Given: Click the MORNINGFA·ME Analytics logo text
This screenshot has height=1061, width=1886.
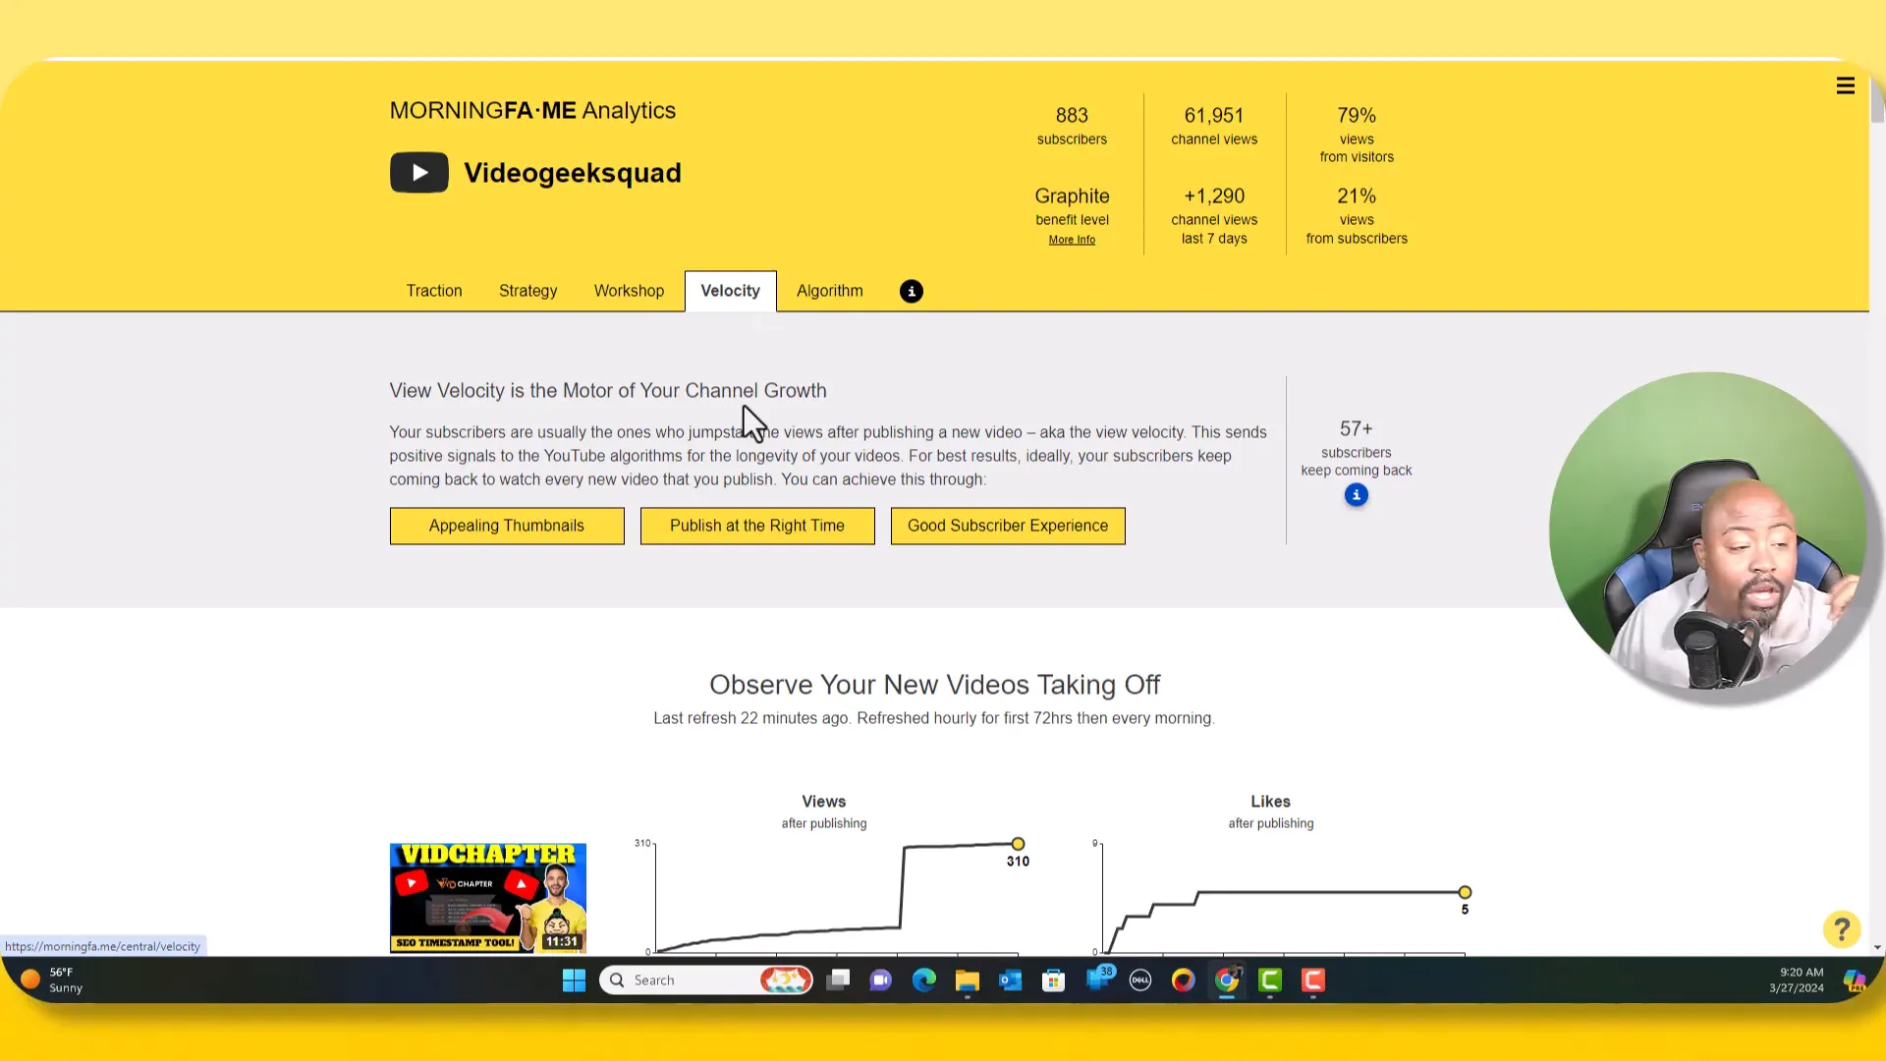Looking at the screenshot, I should click(x=532, y=110).
